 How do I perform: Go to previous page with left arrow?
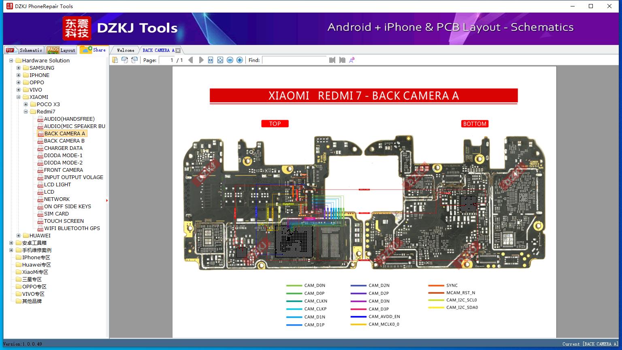(191, 60)
